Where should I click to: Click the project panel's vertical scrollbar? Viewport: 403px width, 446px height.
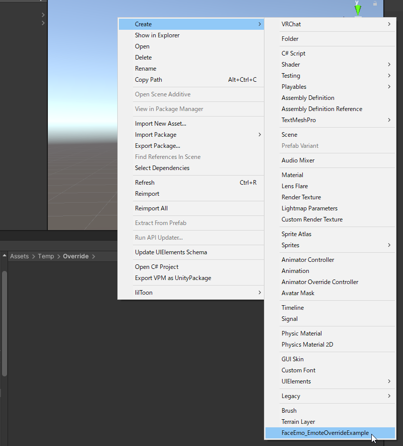tap(5, 323)
